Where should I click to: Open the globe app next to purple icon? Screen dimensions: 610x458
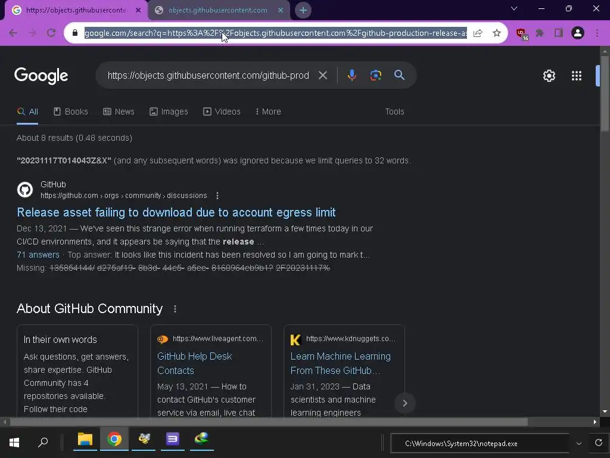click(x=201, y=440)
